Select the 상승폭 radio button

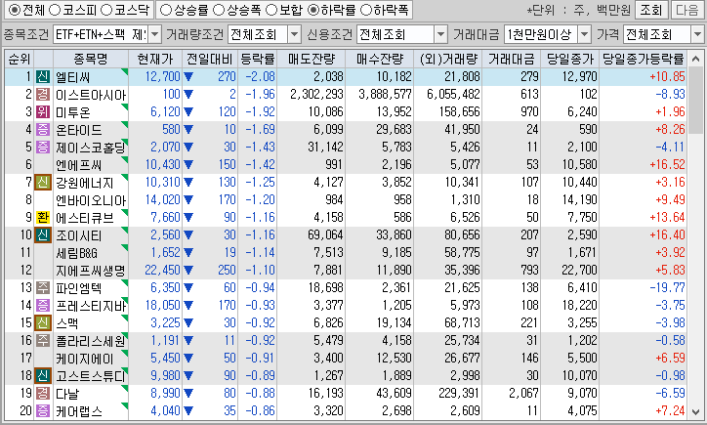tap(218, 10)
